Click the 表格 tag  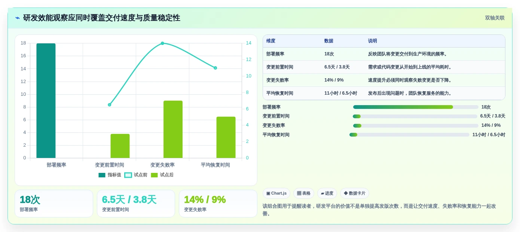click(x=304, y=193)
